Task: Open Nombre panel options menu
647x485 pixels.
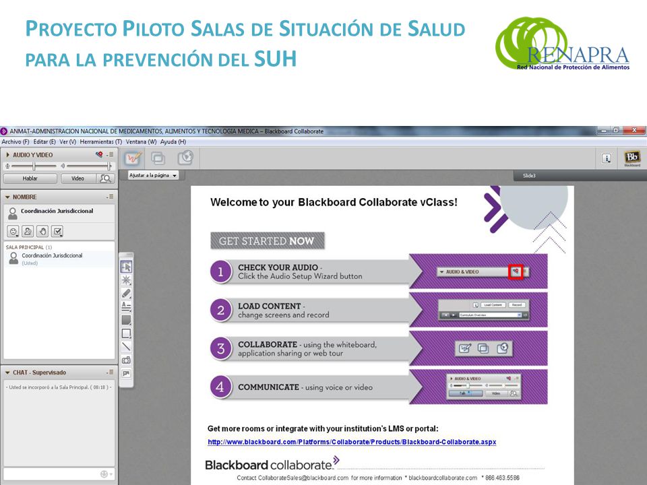Action: pyautogui.click(x=110, y=197)
